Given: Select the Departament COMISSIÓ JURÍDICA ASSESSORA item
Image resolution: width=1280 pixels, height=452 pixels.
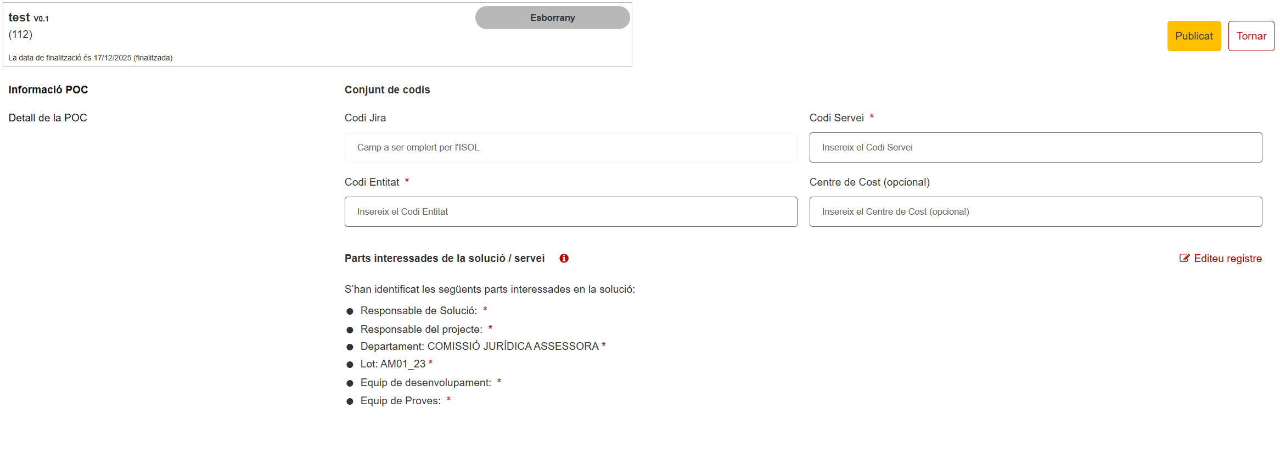Looking at the screenshot, I should 479,347.
